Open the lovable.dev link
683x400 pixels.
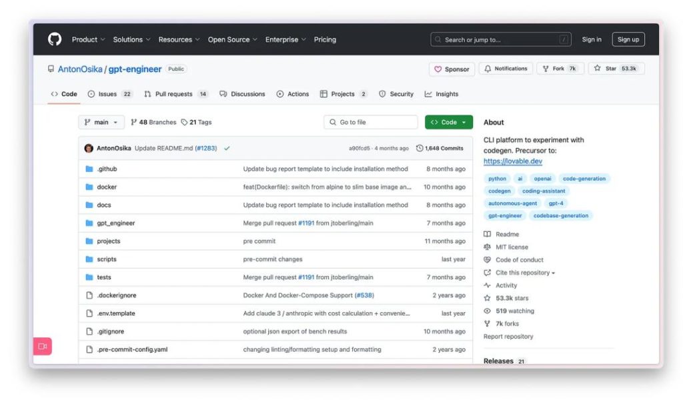[x=512, y=161]
